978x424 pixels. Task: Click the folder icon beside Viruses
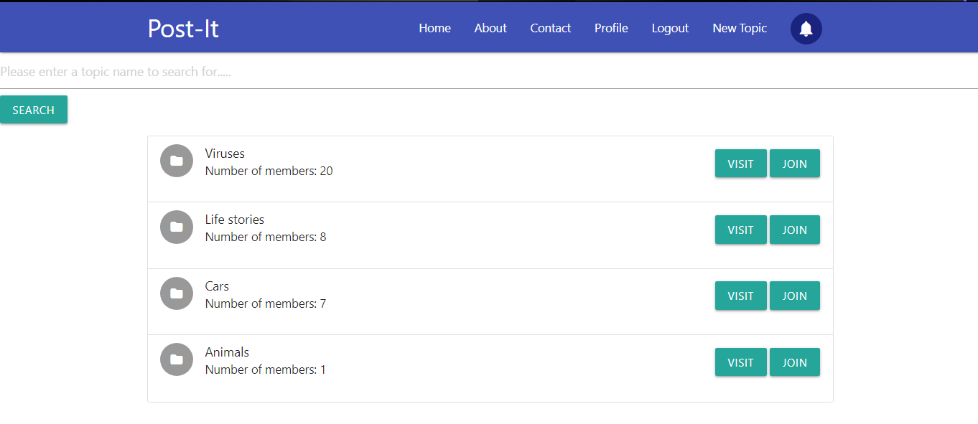[177, 161]
